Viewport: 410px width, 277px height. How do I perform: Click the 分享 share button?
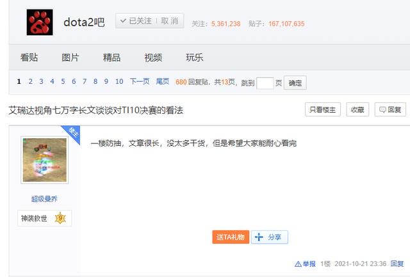pyautogui.click(x=270, y=237)
